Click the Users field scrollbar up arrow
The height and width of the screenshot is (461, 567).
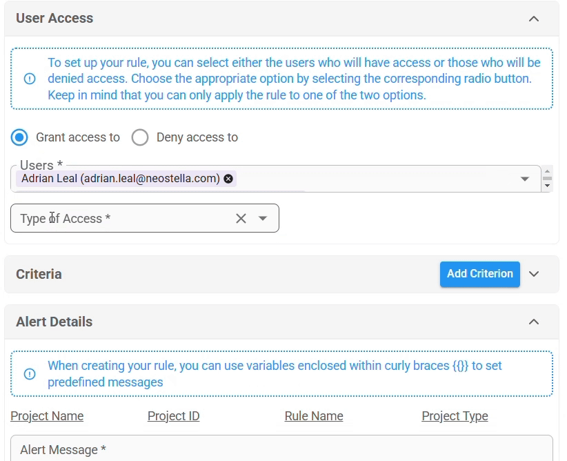click(547, 170)
